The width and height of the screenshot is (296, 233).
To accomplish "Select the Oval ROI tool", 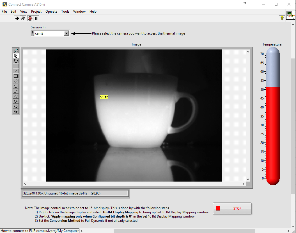I will (16, 106).
